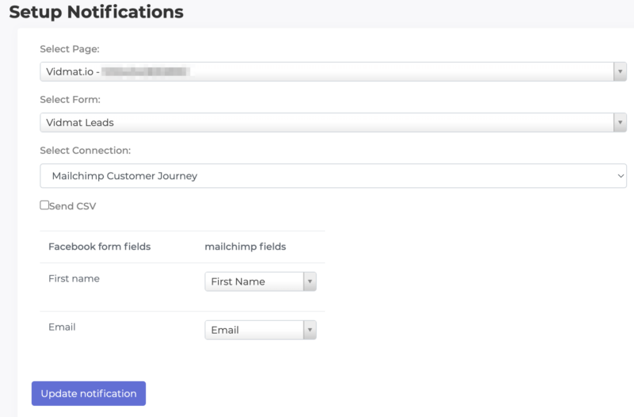Click the Select Page label
Screen dimensions: 634x417
pyautogui.click(x=70, y=49)
